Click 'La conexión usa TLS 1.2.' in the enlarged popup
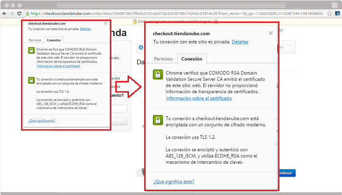The image size is (342, 195). pos(191,137)
